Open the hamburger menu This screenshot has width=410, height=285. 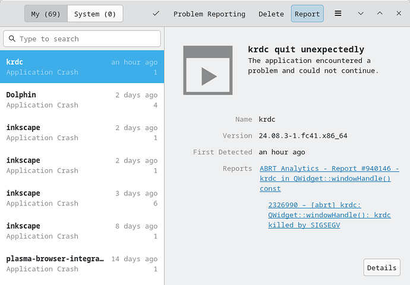338,13
